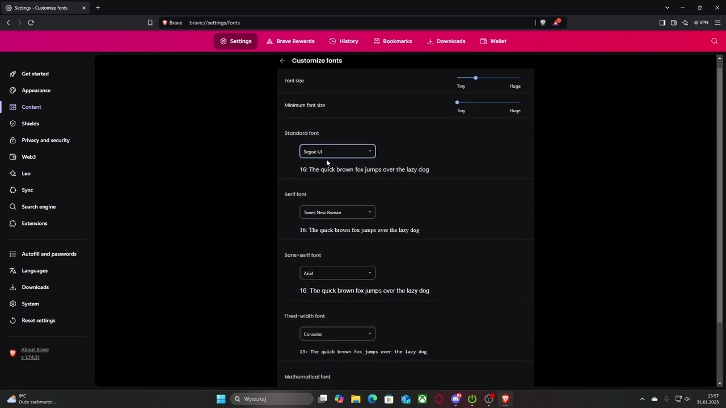Image resolution: width=726 pixels, height=408 pixels.
Task: Adjust the Font size slider handle
Action: (475, 78)
